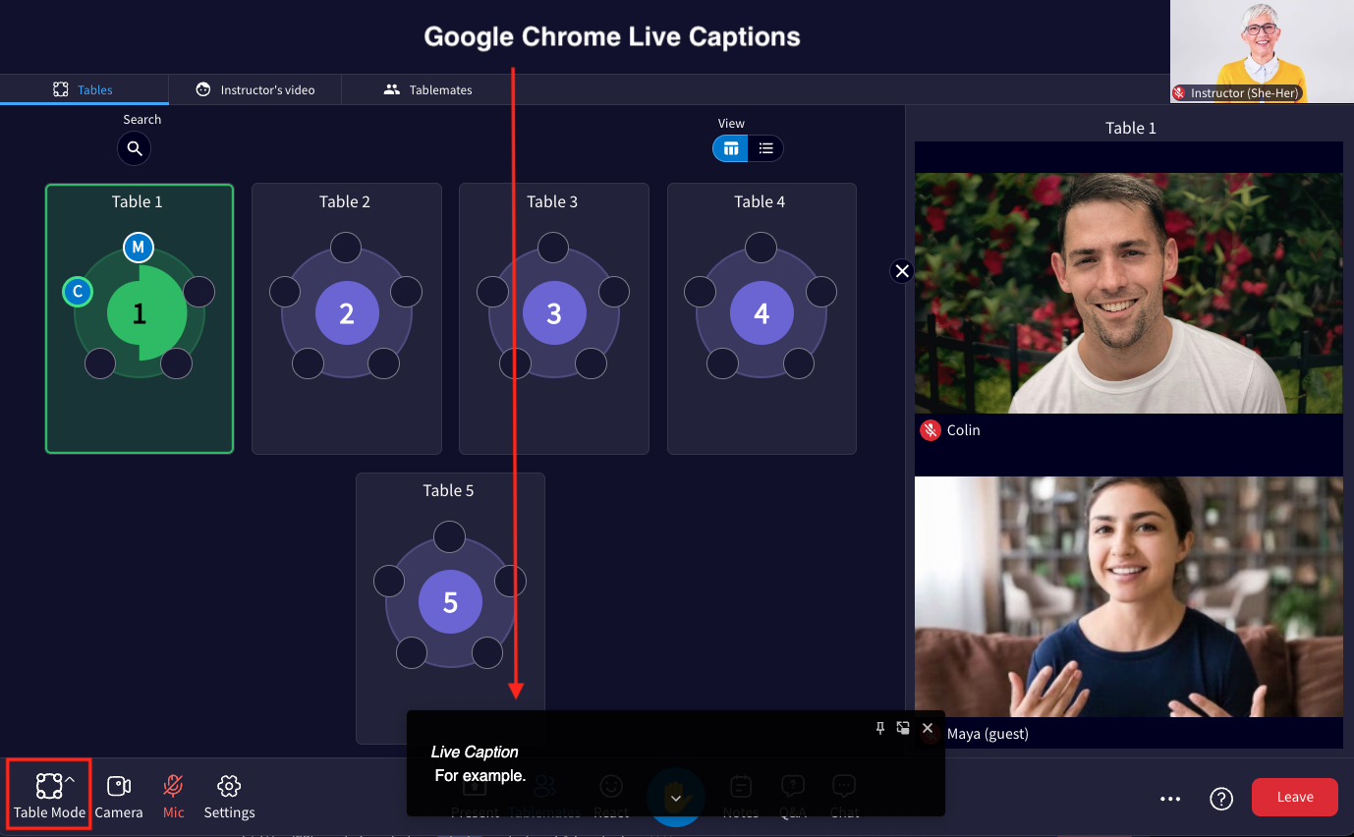Open the Instructor's video tab
The height and width of the screenshot is (837, 1354).
pos(255,89)
